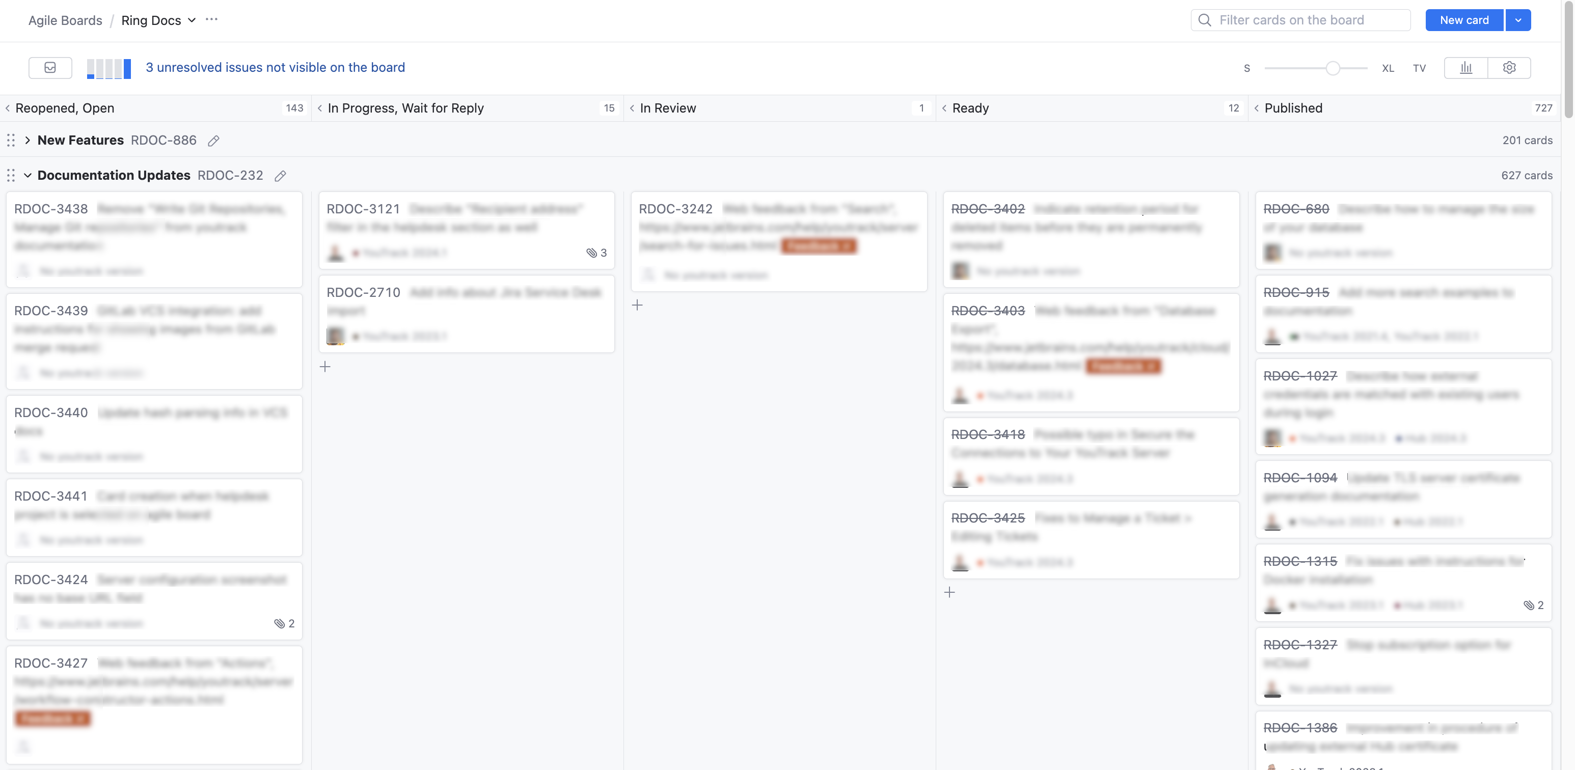
Task: Edit the New Features swimlane pencil icon
Action: pyautogui.click(x=213, y=141)
